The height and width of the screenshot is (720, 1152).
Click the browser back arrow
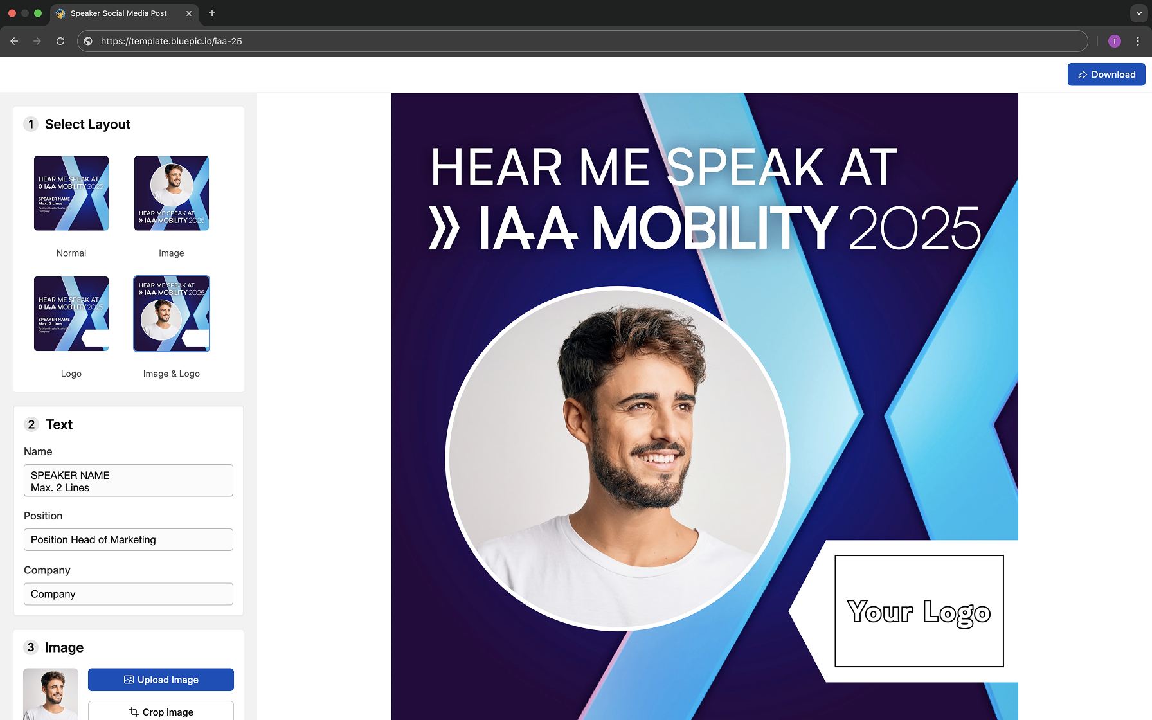coord(14,40)
